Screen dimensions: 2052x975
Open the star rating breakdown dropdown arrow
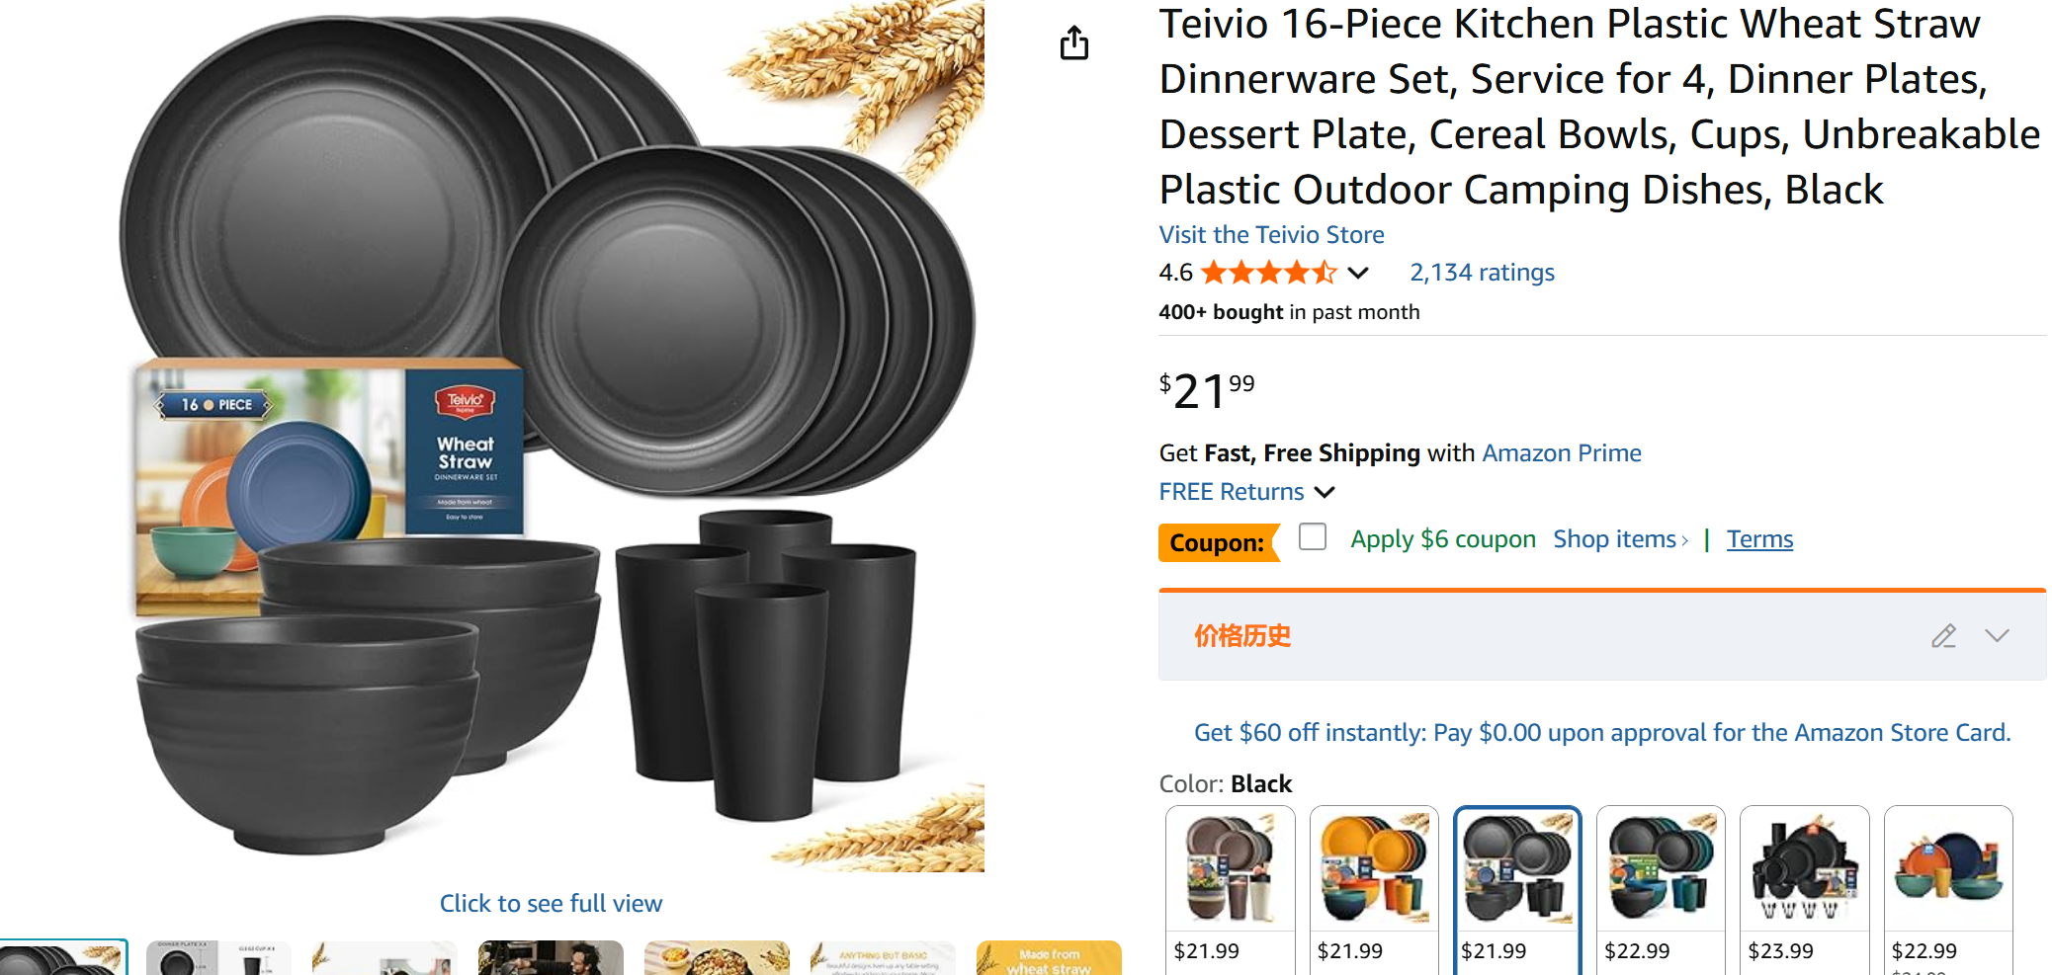1359,273
